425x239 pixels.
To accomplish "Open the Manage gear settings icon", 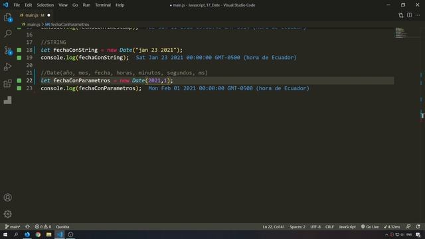I will click(7, 214).
